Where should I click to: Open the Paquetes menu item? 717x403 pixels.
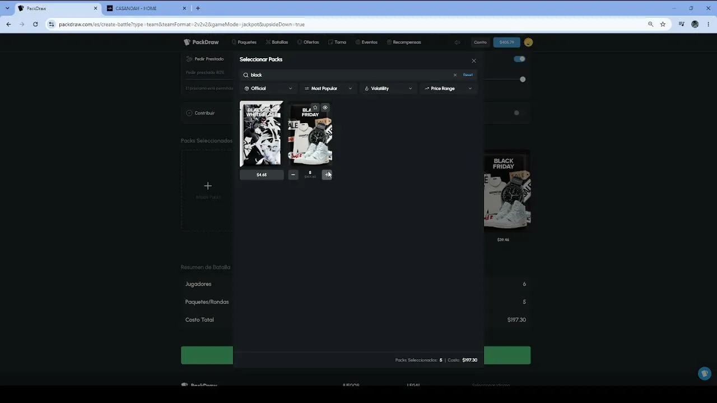pos(244,42)
